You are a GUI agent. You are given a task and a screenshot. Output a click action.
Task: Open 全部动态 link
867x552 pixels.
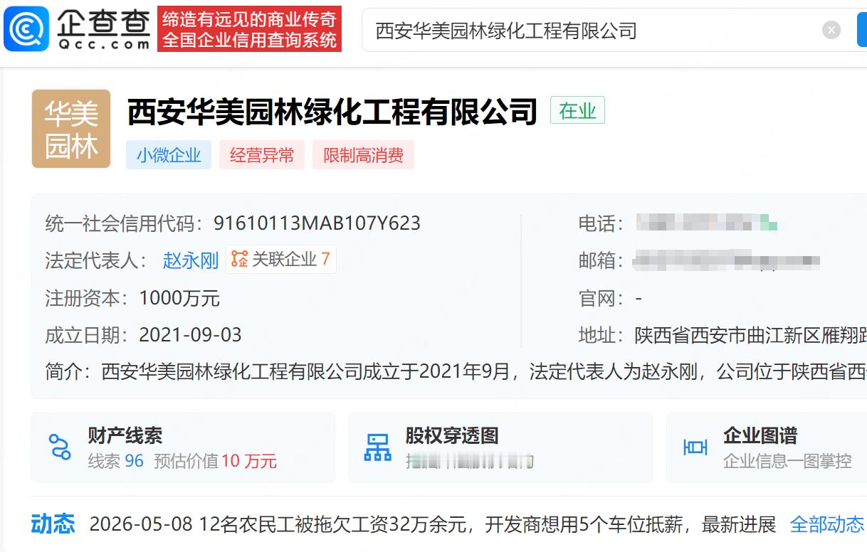click(827, 525)
